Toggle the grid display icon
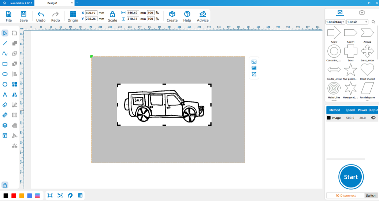This screenshot has width=379, height=201. pyautogui.click(x=80, y=196)
